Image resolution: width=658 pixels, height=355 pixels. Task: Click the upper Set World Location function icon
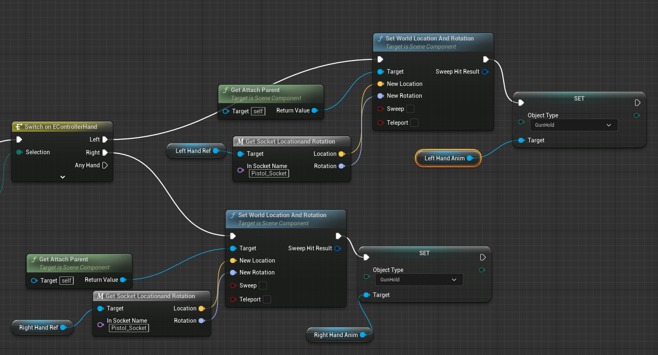point(380,38)
